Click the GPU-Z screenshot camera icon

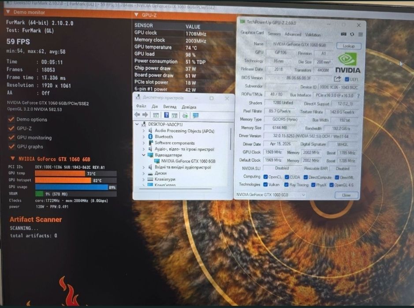(343, 34)
